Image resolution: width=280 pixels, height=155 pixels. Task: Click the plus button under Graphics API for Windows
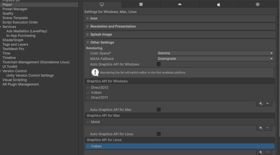[x=261, y=103]
